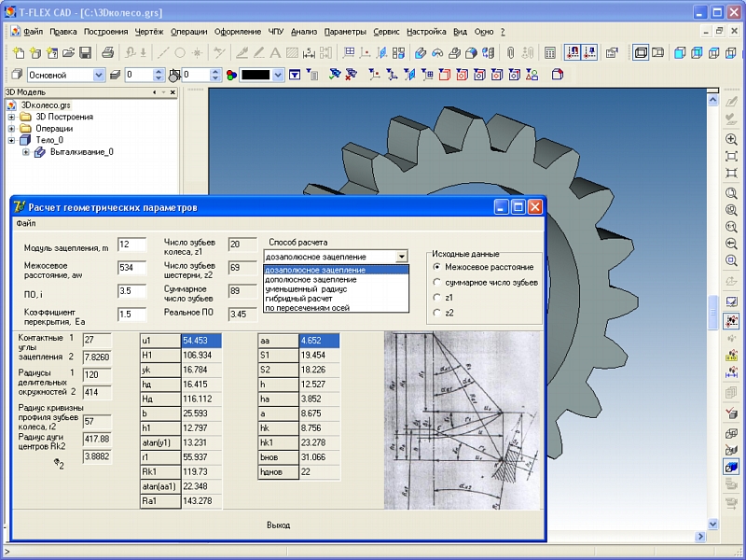Expand the 'Выталкивание_0' tree node
The width and height of the screenshot is (746, 560).
[x=26, y=152]
